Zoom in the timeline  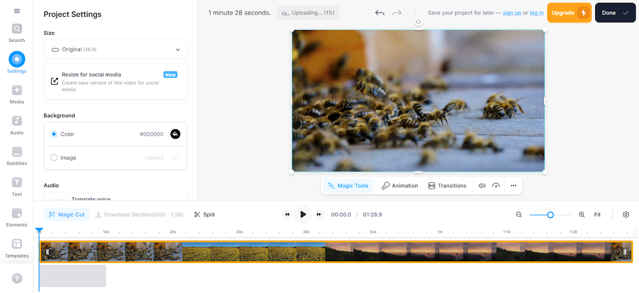coord(582,215)
